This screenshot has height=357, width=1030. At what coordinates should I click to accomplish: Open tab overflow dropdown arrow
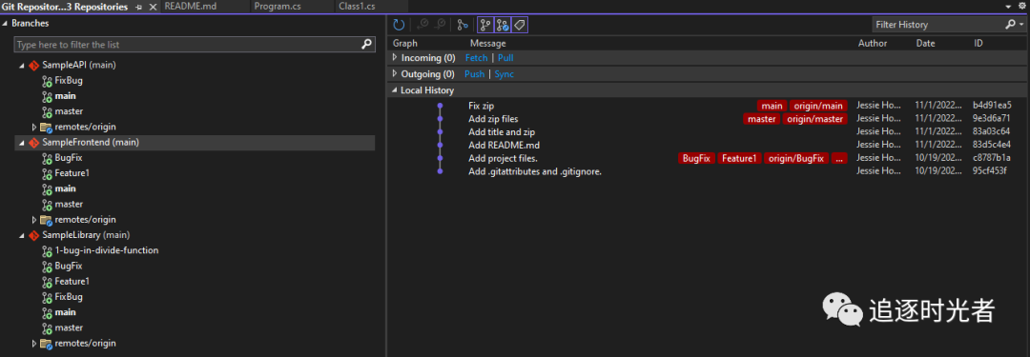1008,7
